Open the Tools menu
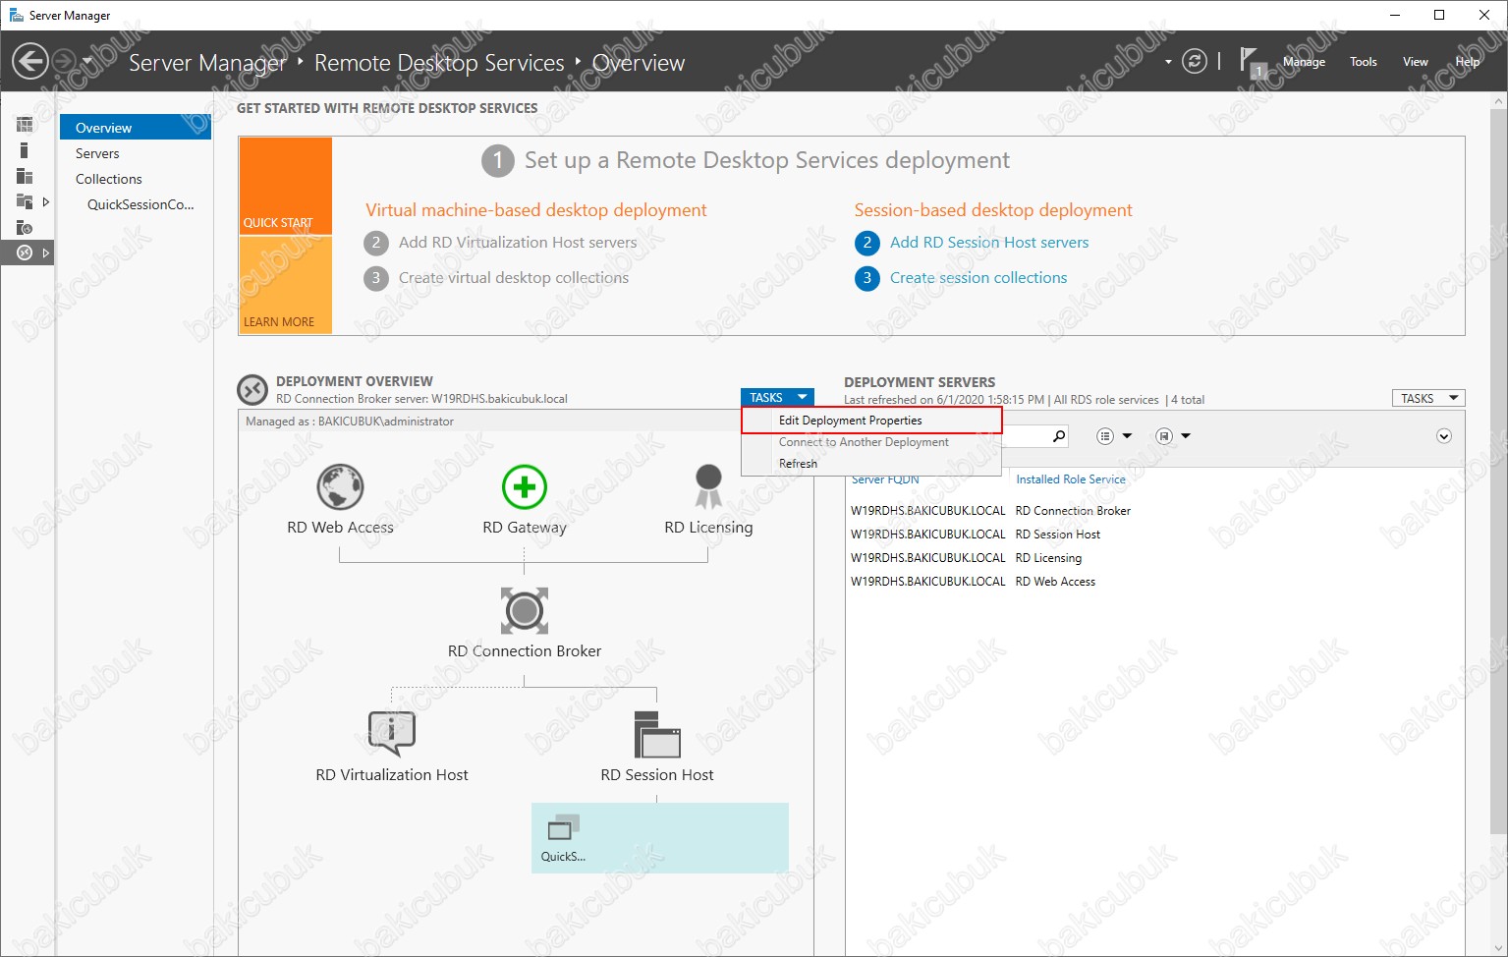 pos(1363,61)
